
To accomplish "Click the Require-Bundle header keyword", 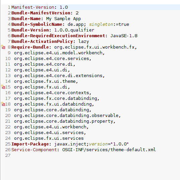I will [x=30, y=47].
